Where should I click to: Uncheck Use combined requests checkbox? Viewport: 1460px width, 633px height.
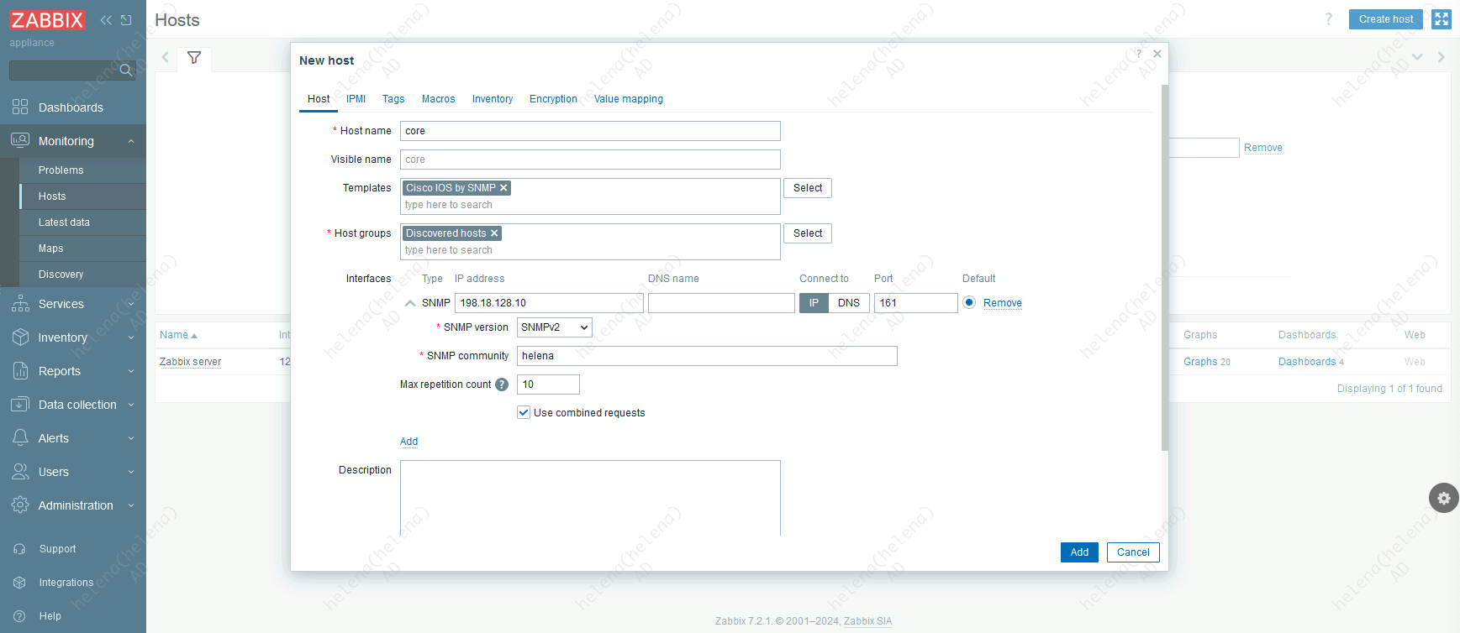pyautogui.click(x=524, y=413)
